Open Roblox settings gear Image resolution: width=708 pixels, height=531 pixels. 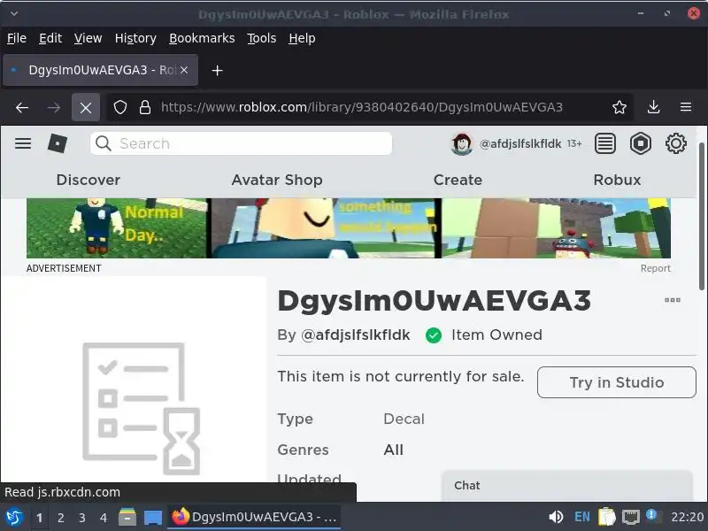pos(676,143)
